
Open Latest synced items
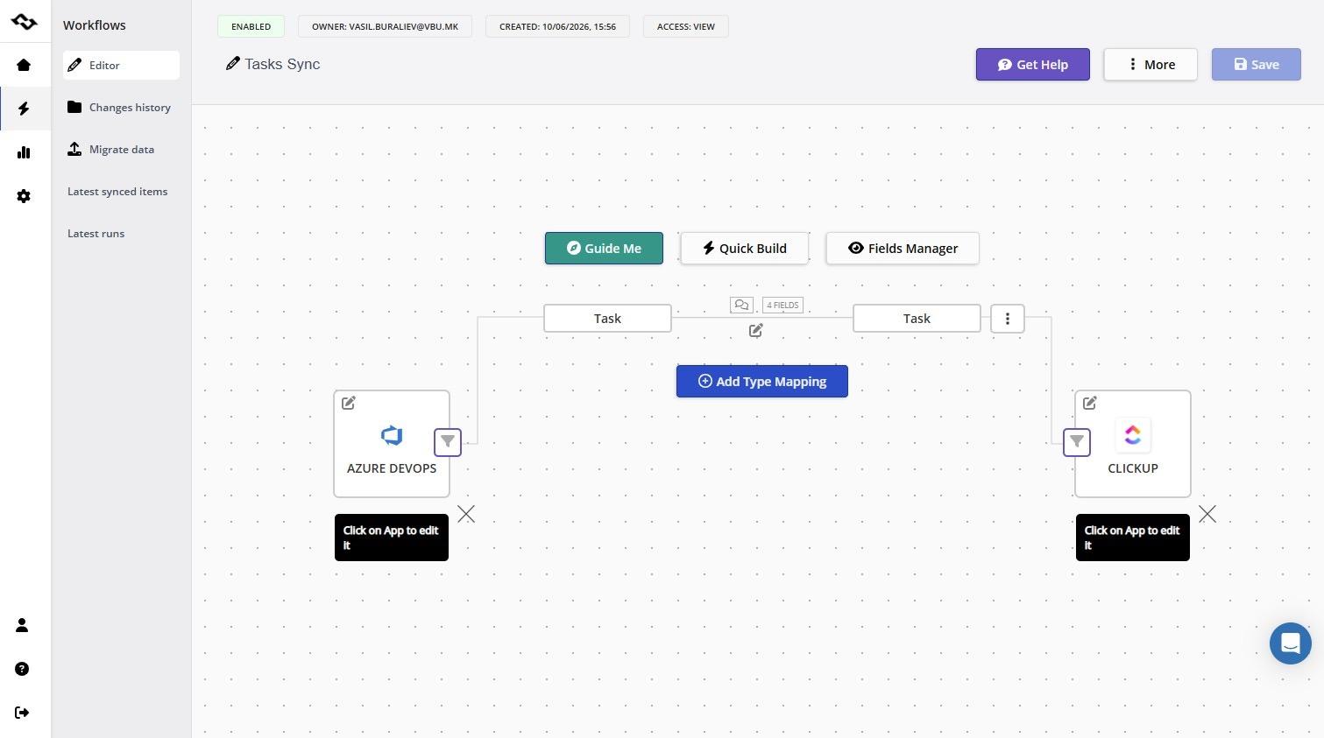117,192
